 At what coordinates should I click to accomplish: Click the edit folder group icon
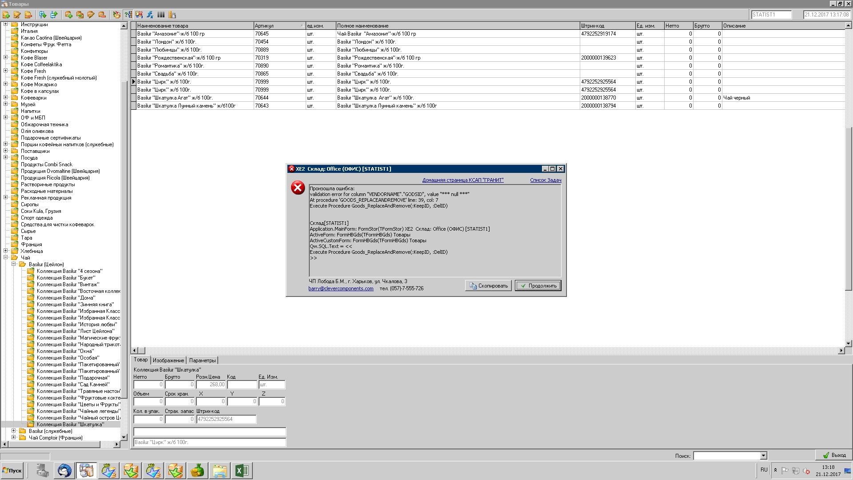[17, 15]
